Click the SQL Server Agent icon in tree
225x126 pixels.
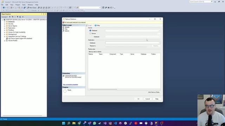tap(7, 38)
